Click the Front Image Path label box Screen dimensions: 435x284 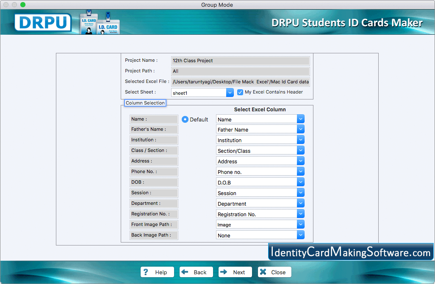click(154, 224)
